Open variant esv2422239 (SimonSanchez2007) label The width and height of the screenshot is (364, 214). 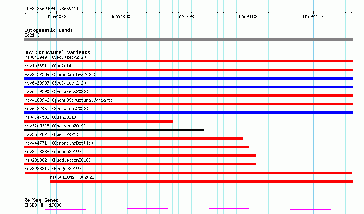(x=60, y=74)
